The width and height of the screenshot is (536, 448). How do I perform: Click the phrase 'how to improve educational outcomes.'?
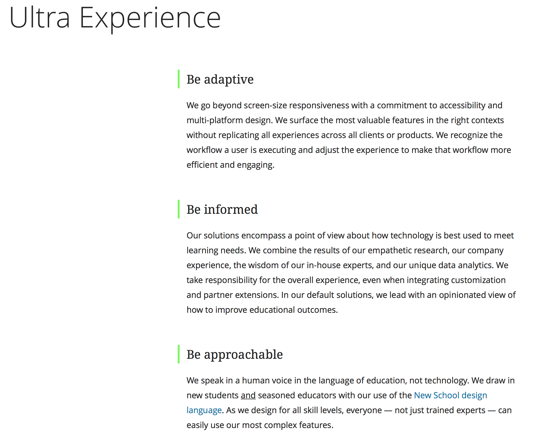click(262, 310)
